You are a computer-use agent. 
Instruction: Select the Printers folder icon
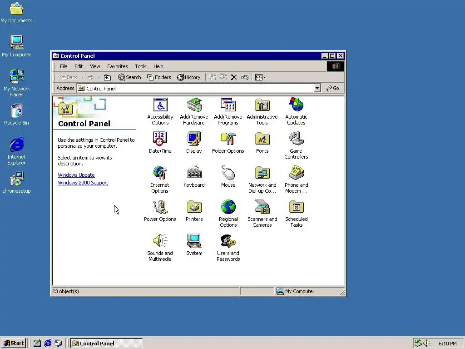coord(194,207)
